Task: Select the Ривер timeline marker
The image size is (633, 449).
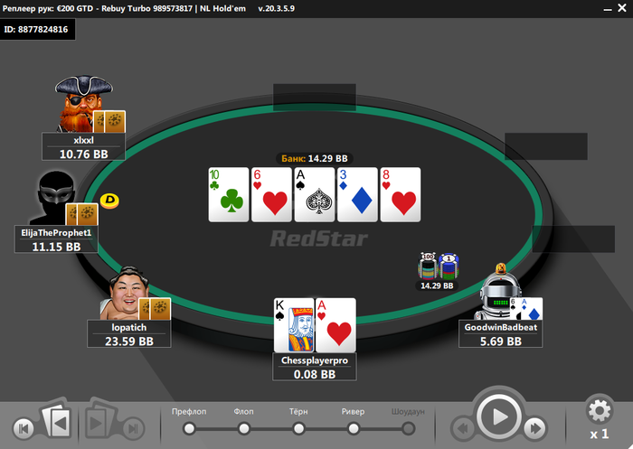Action: [x=354, y=428]
